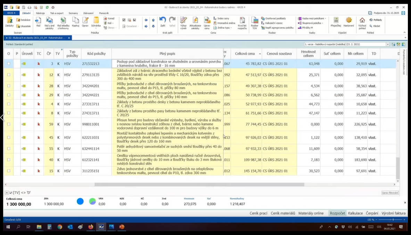
Task: Open the Zobrazení ribbon tab
Action: (88, 13)
